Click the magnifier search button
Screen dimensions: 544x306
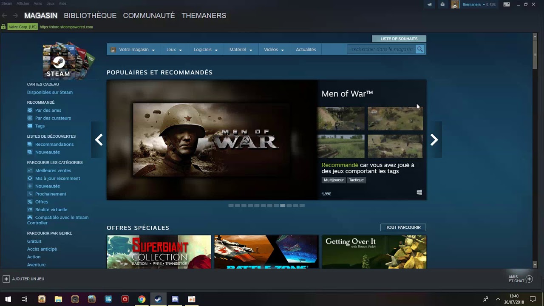point(420,49)
